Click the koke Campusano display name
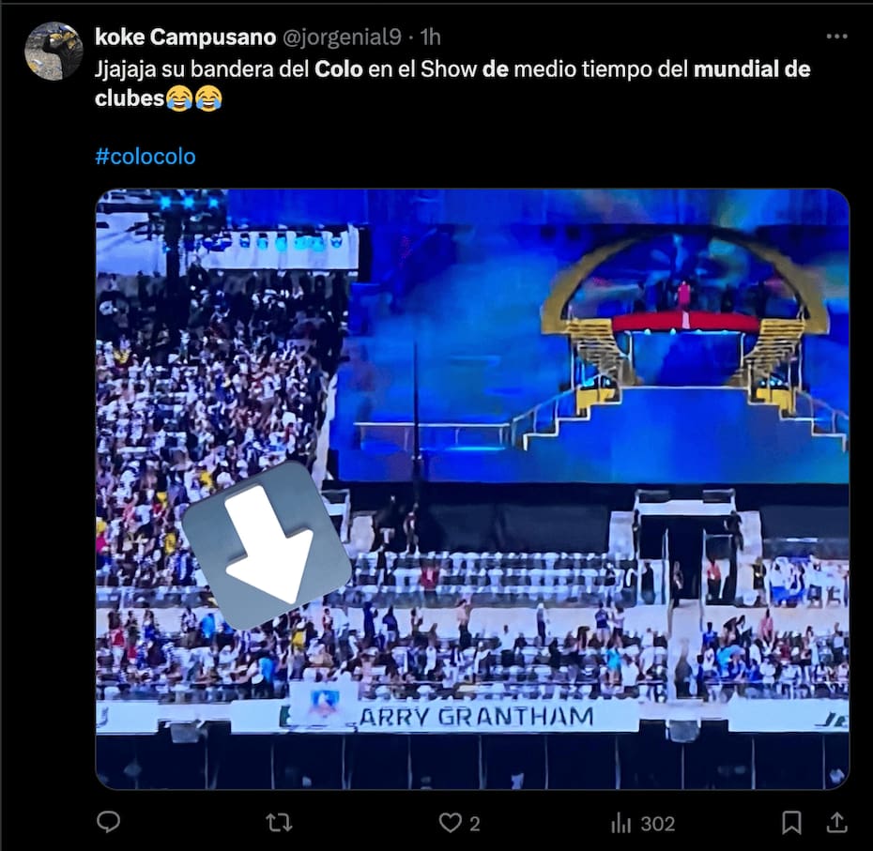 pos(186,38)
